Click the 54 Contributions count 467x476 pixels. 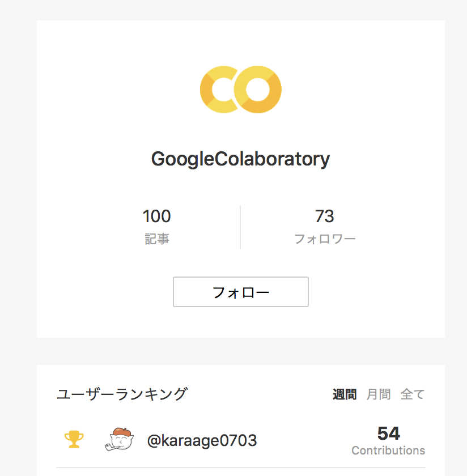point(389,433)
